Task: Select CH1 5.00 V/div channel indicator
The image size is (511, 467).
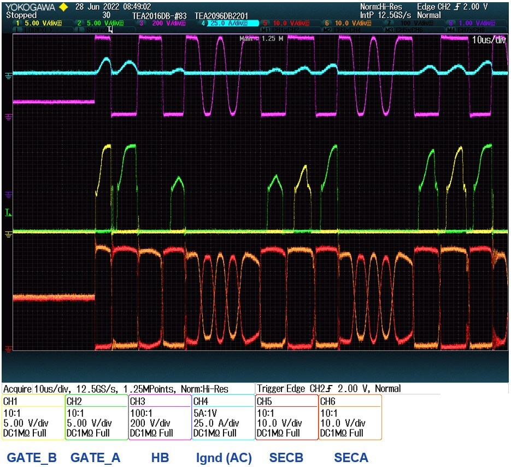Action: (x=39, y=23)
